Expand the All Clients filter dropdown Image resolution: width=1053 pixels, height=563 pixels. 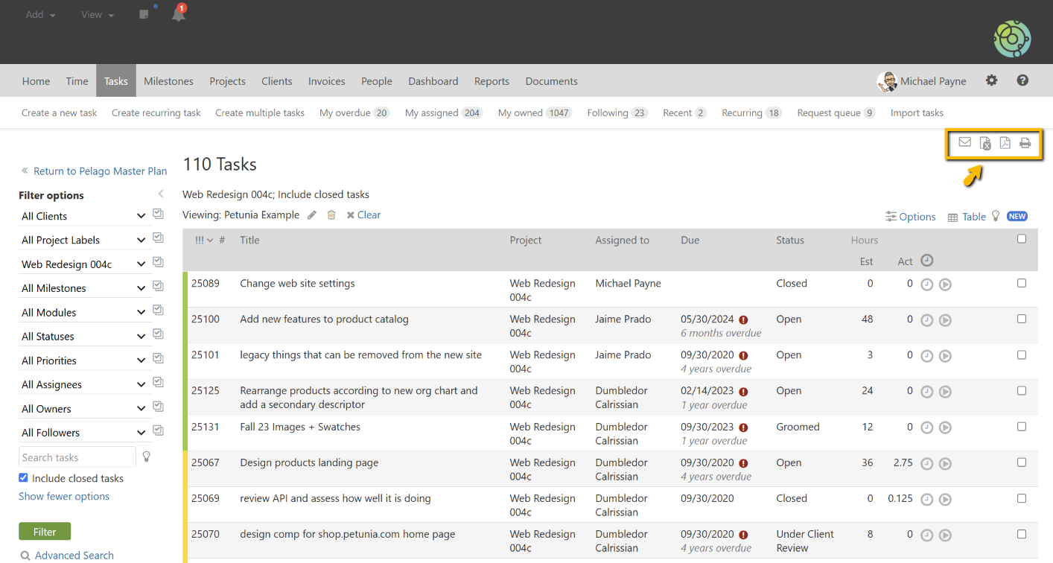141,215
